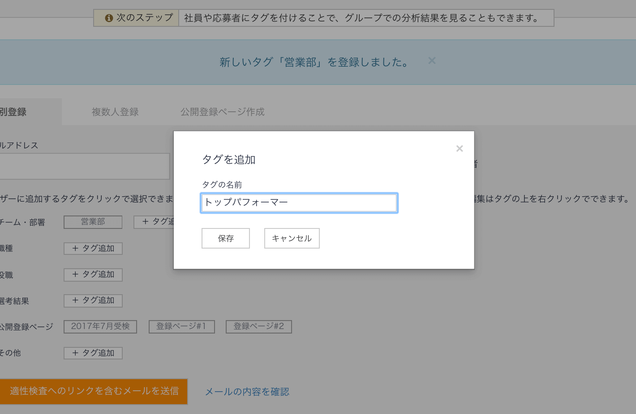
Task: Send the aptitude test link email
Action: pos(93,392)
